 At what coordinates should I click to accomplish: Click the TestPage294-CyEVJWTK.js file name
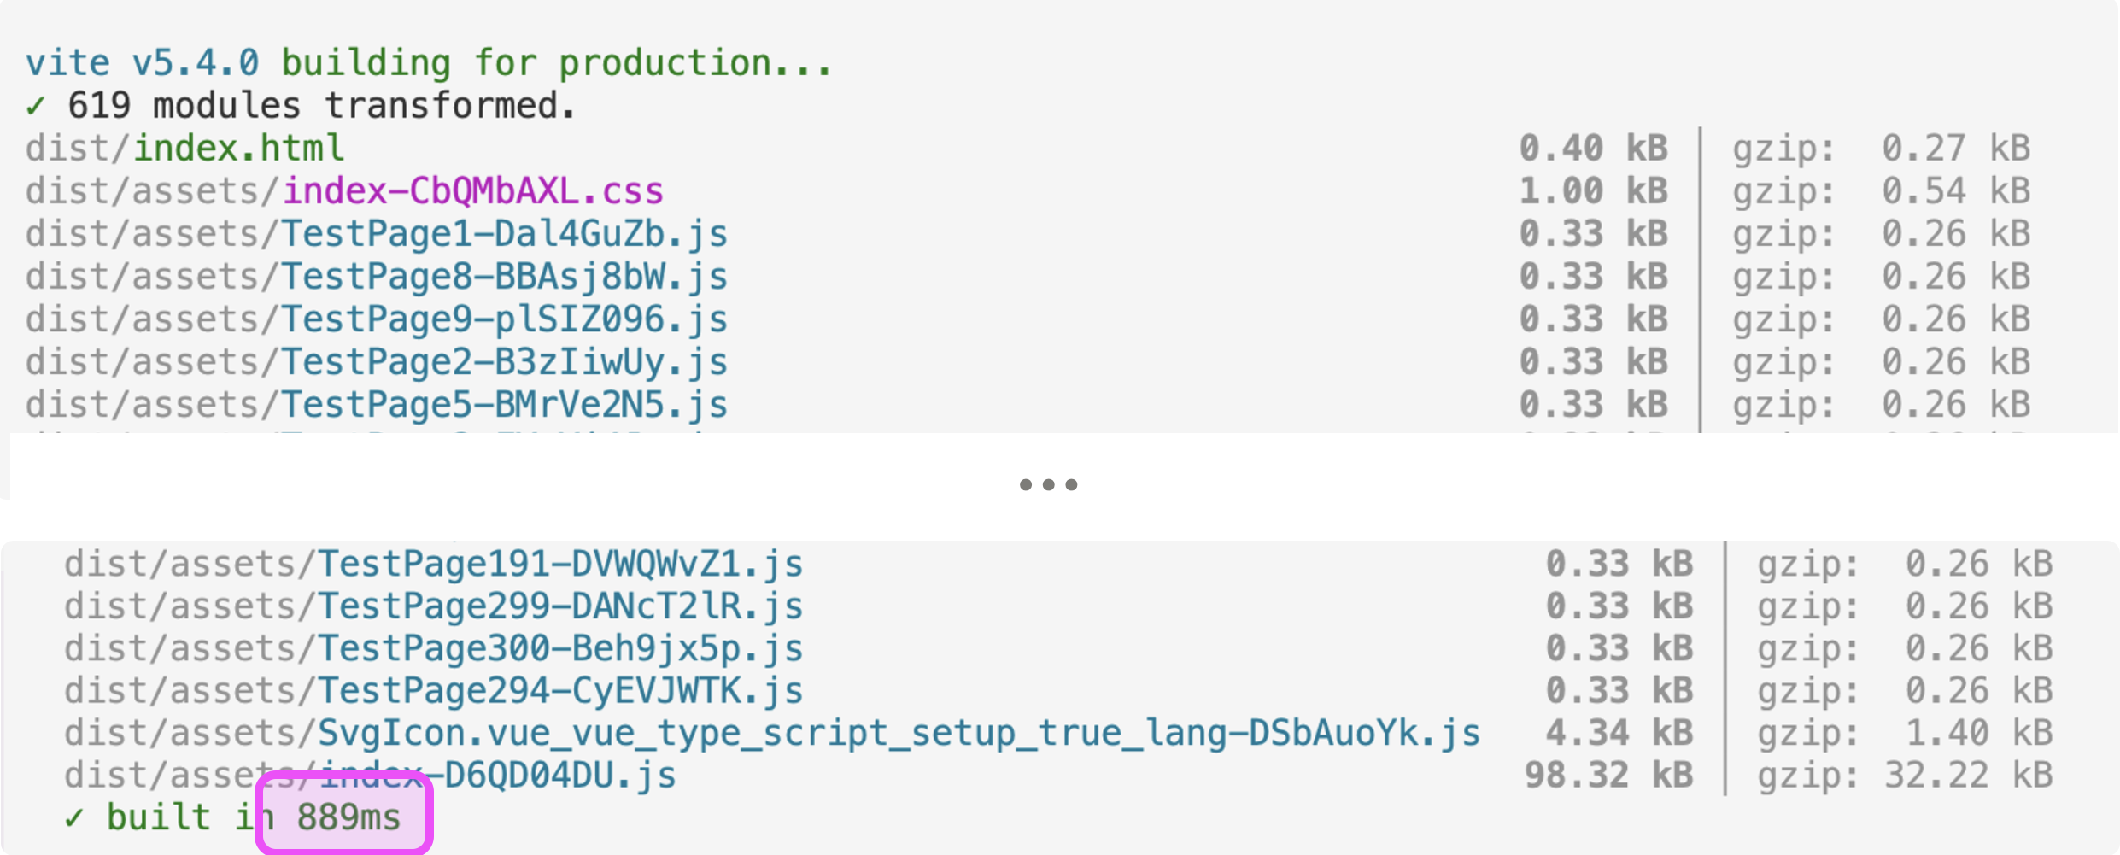[x=560, y=691]
